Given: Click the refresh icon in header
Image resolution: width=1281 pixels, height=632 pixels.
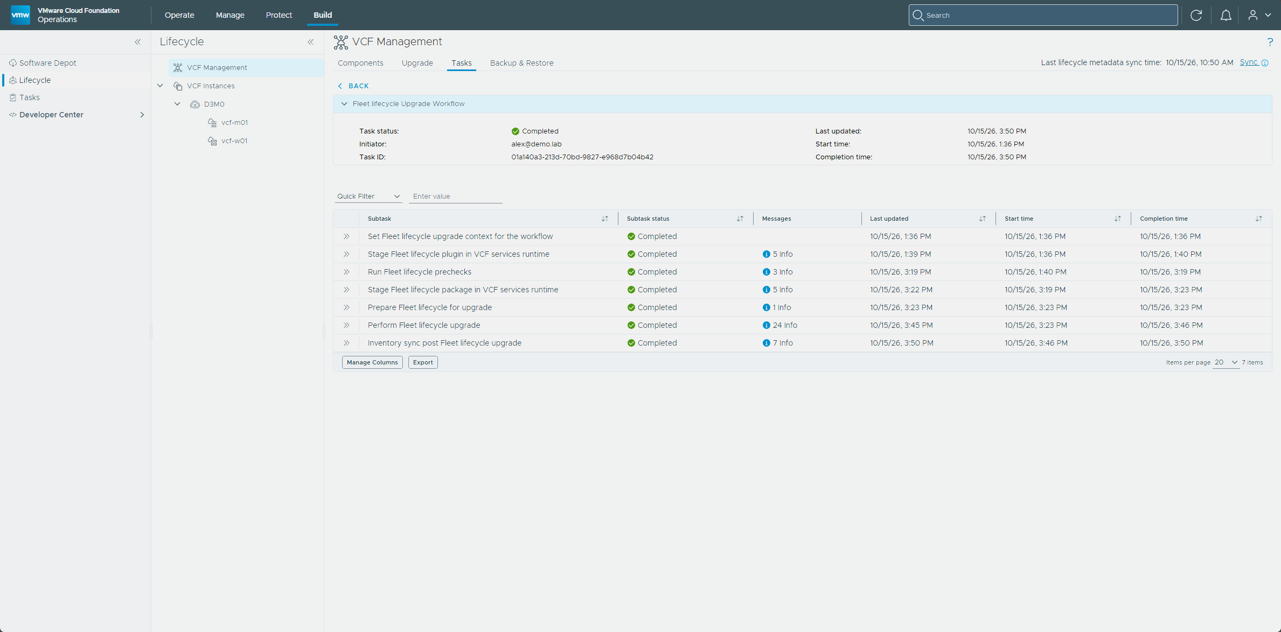Looking at the screenshot, I should [1196, 15].
